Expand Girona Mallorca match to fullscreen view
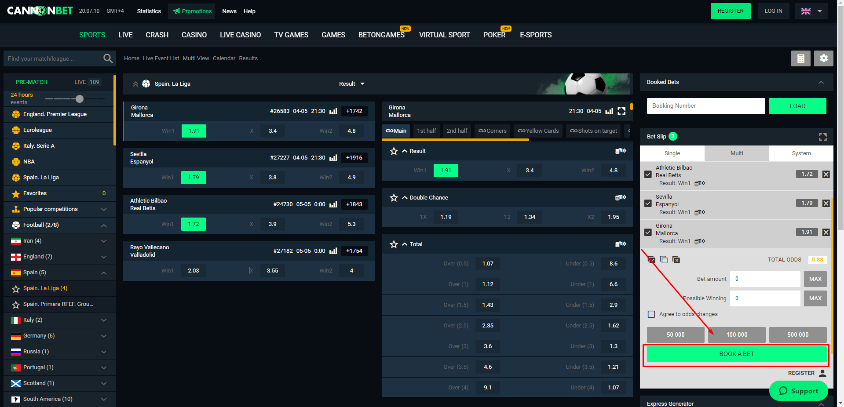 [621, 111]
